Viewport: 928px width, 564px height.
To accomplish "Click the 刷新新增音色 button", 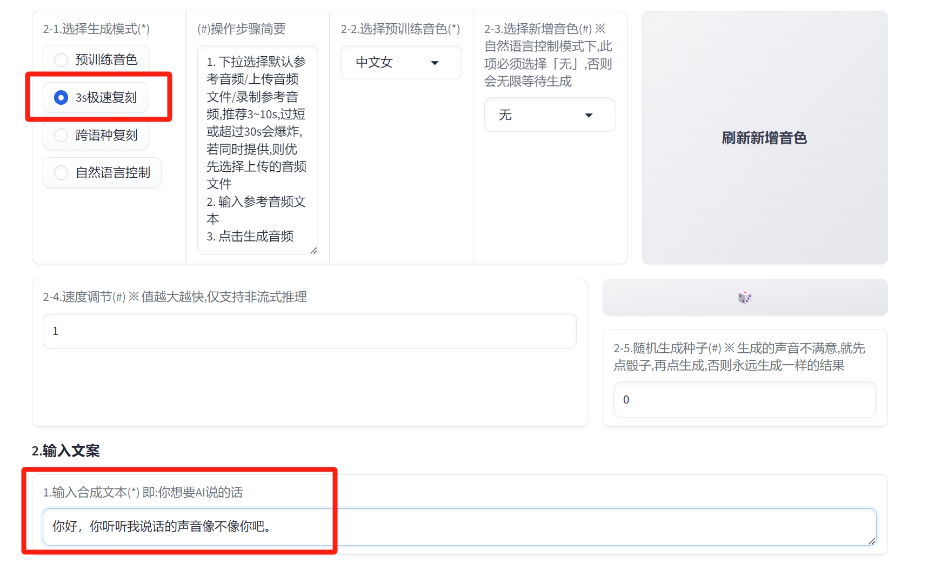I will [764, 138].
